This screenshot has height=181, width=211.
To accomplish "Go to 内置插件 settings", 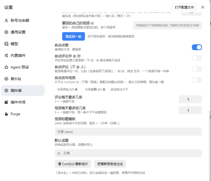I will click(23, 55).
